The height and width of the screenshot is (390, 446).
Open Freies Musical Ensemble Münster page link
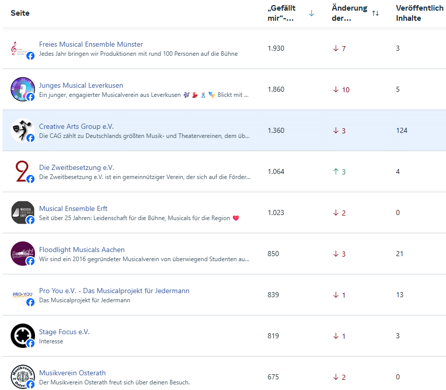point(91,44)
